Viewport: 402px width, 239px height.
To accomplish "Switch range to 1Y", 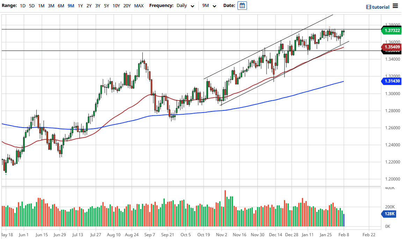I will click(x=80, y=6).
